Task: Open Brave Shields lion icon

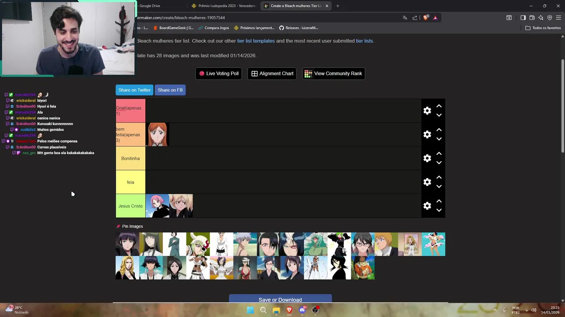Action: (x=426, y=18)
